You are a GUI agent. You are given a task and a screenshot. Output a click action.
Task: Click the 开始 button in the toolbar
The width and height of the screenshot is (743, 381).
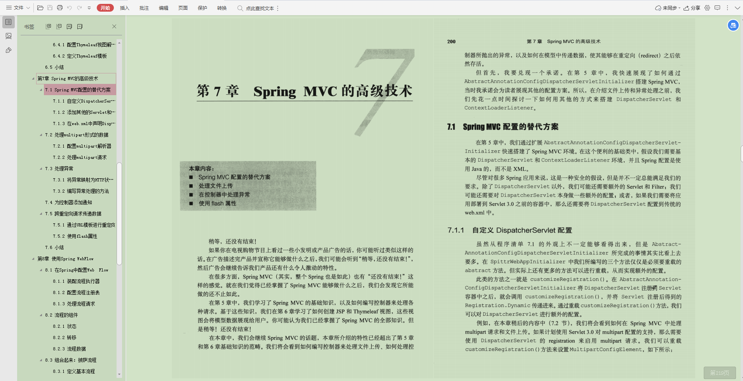[x=105, y=7]
